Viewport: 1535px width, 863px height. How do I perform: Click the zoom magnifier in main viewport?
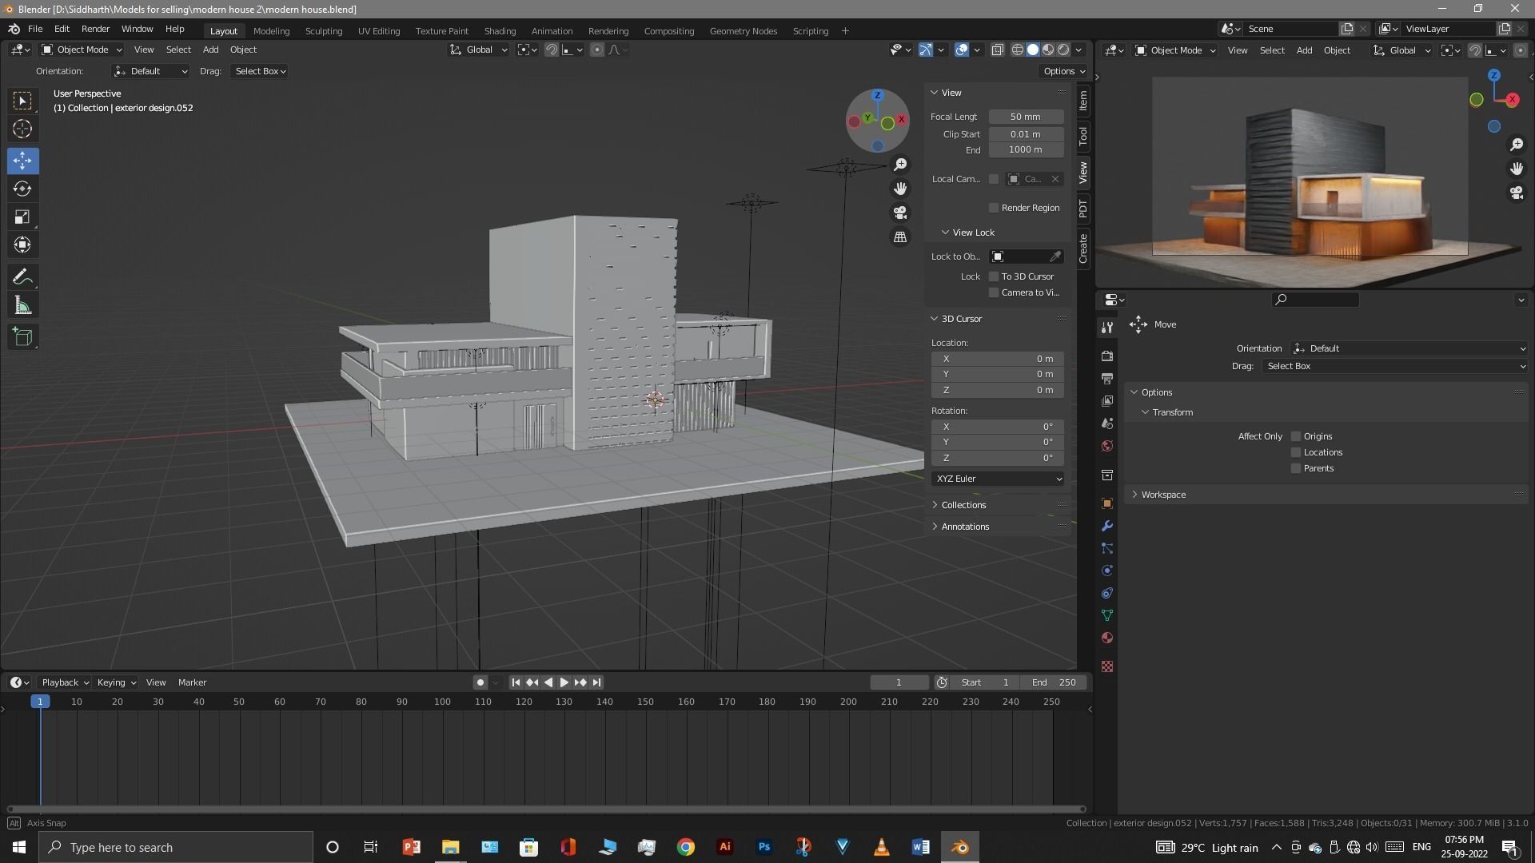point(900,165)
